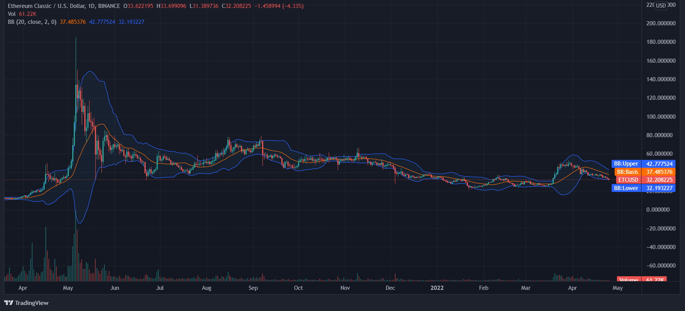The image size is (685, 311).
Task: Open the USD currency selector
Action: point(661,5)
